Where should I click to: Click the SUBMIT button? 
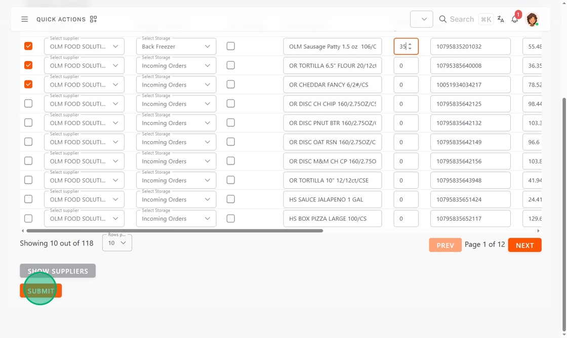(x=41, y=290)
